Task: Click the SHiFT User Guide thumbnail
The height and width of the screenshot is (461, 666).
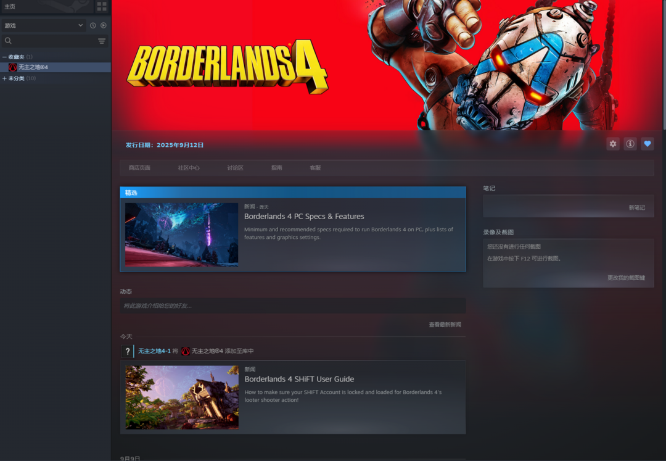Action: tap(182, 397)
